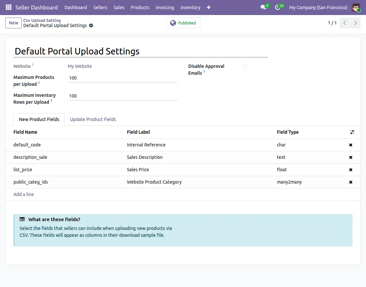Open the gear actions menu beside record title
366x287 pixels.
coord(91,25)
